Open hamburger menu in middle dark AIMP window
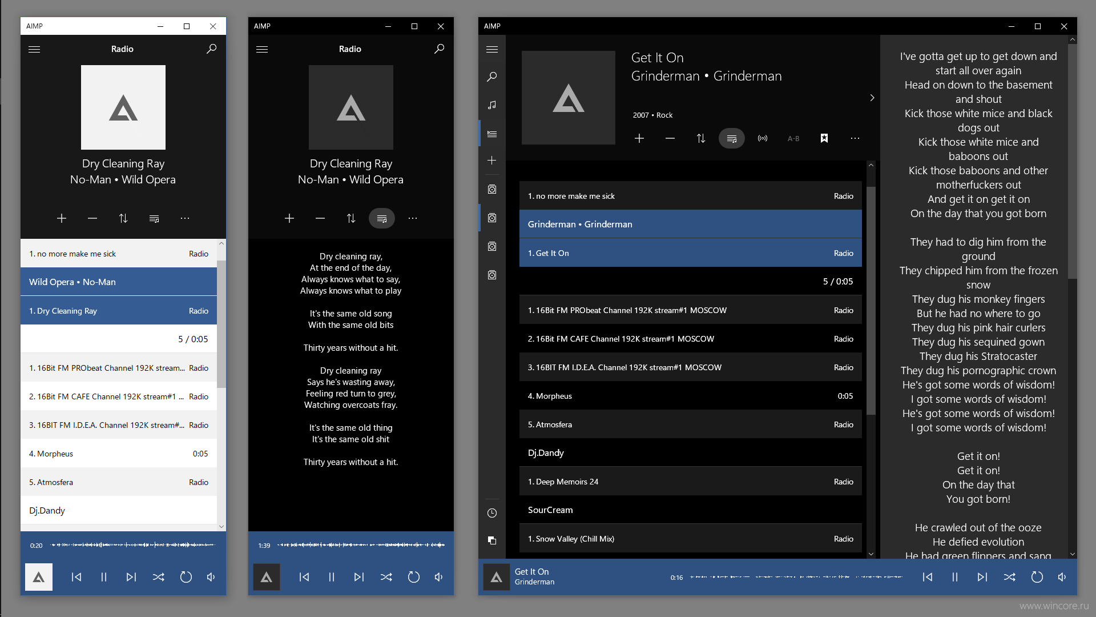Viewport: 1096px width, 617px height. tap(262, 49)
